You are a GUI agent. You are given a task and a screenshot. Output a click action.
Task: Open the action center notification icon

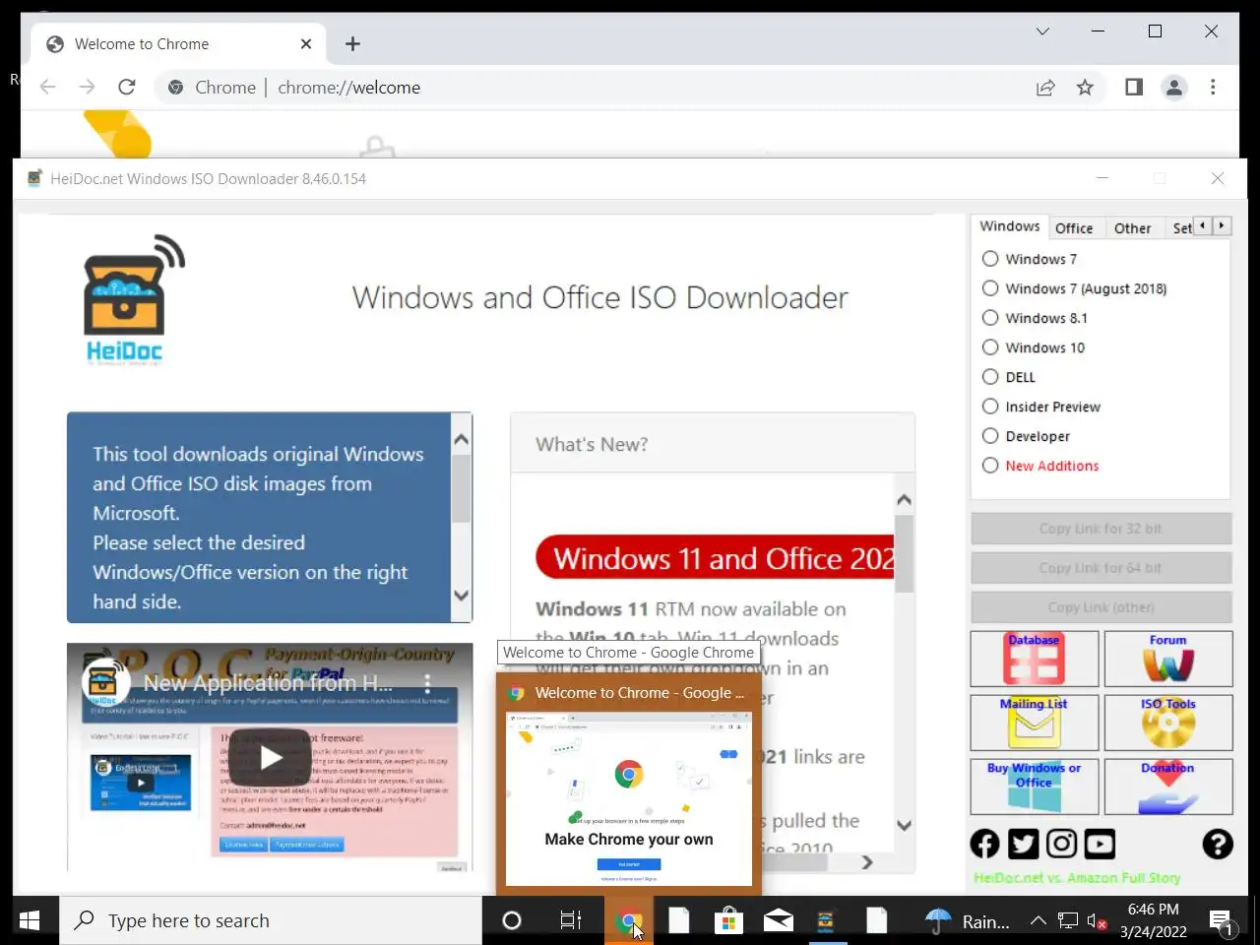(x=1221, y=921)
